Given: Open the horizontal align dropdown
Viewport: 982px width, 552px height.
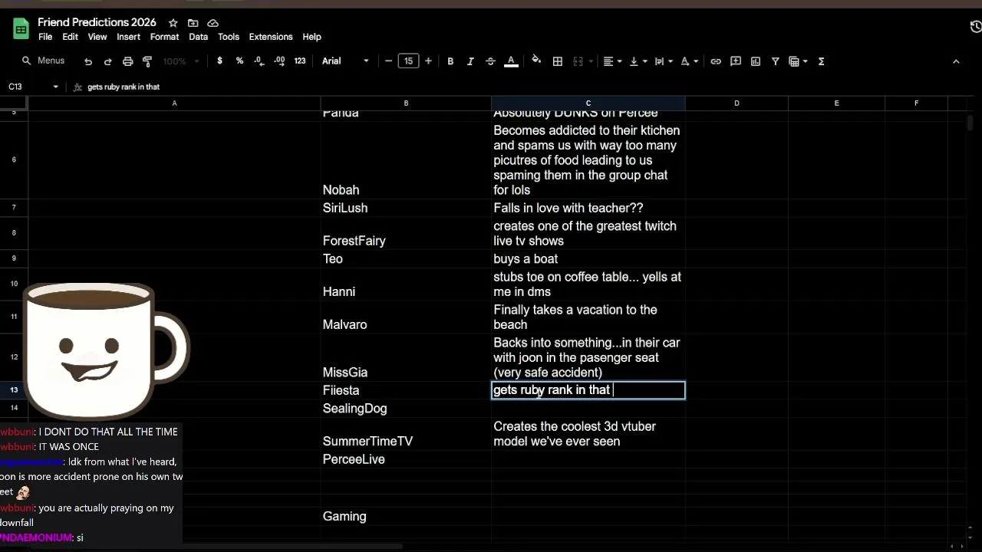Looking at the screenshot, I should click(612, 61).
